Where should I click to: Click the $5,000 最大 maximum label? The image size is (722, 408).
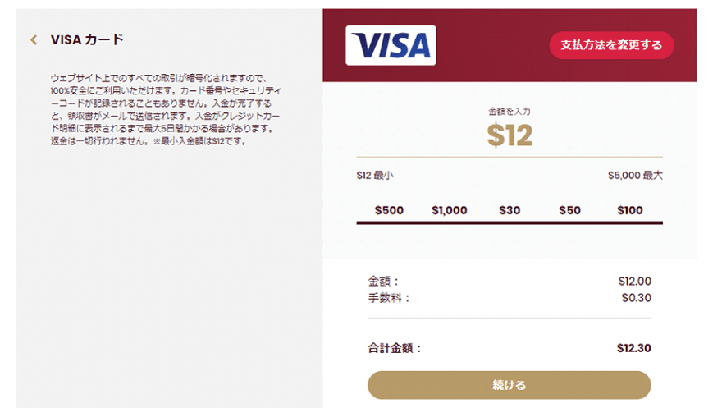tap(635, 176)
